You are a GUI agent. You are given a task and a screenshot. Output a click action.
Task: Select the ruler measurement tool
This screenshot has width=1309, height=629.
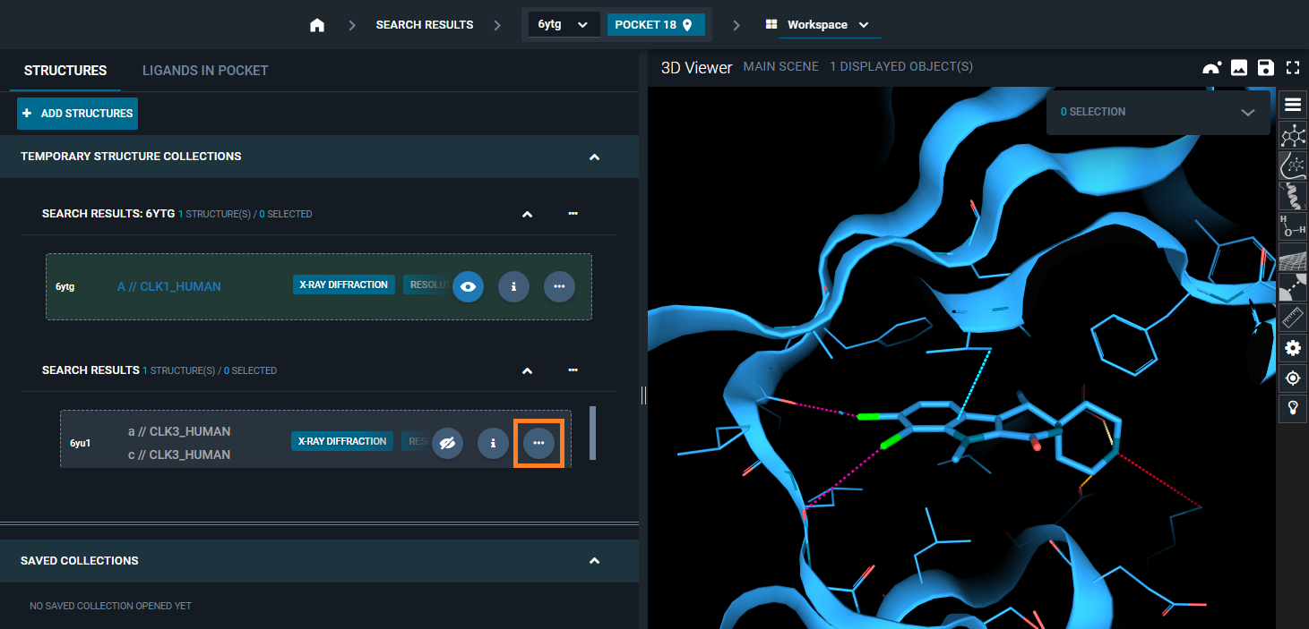click(1293, 318)
